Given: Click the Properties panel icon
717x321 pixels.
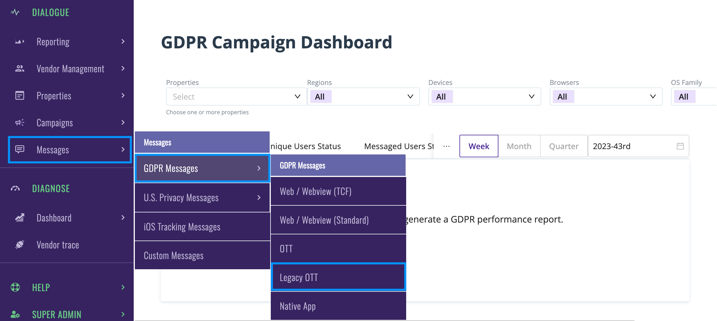Looking at the screenshot, I should pos(19,96).
